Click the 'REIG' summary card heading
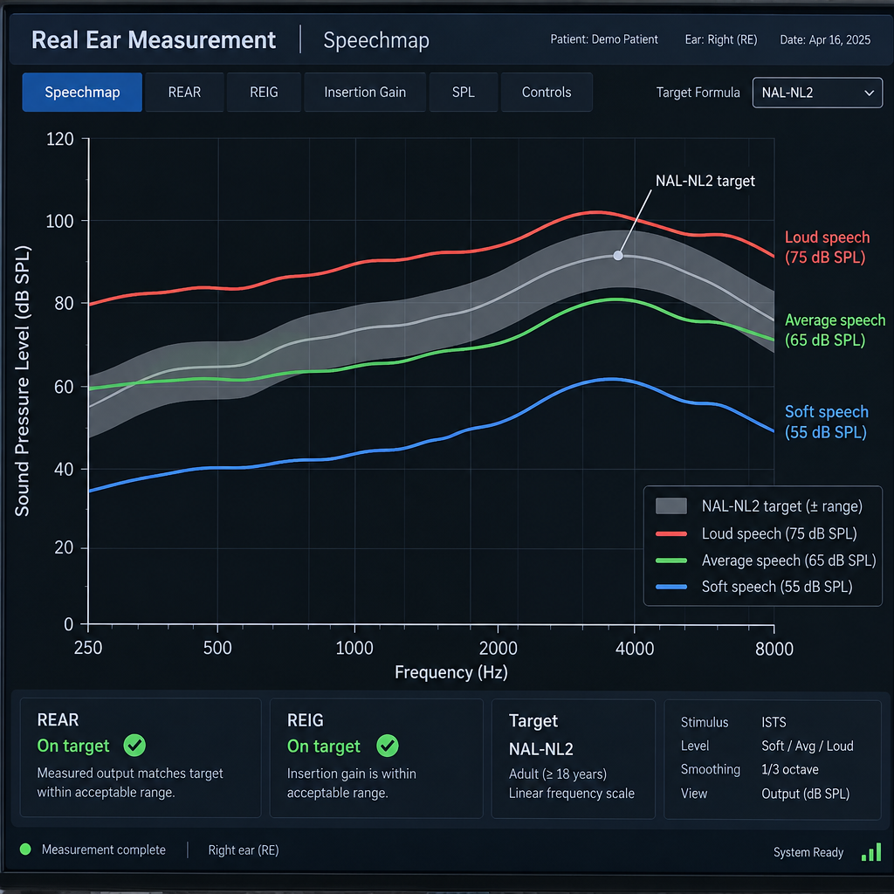The height and width of the screenshot is (894, 894). coord(305,720)
